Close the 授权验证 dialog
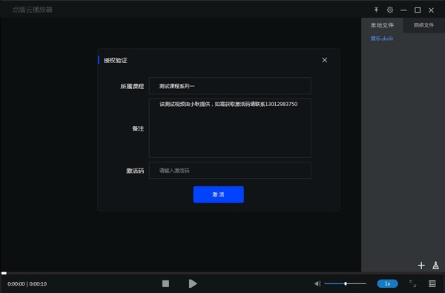Viewport: 445px width, 293px height. (x=324, y=60)
